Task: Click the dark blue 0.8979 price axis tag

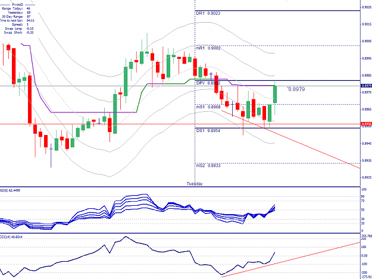Action: point(366,86)
